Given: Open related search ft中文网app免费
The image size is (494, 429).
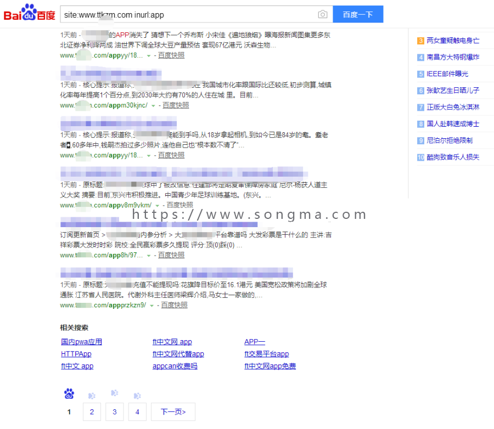Looking at the screenshot, I should [x=270, y=366].
